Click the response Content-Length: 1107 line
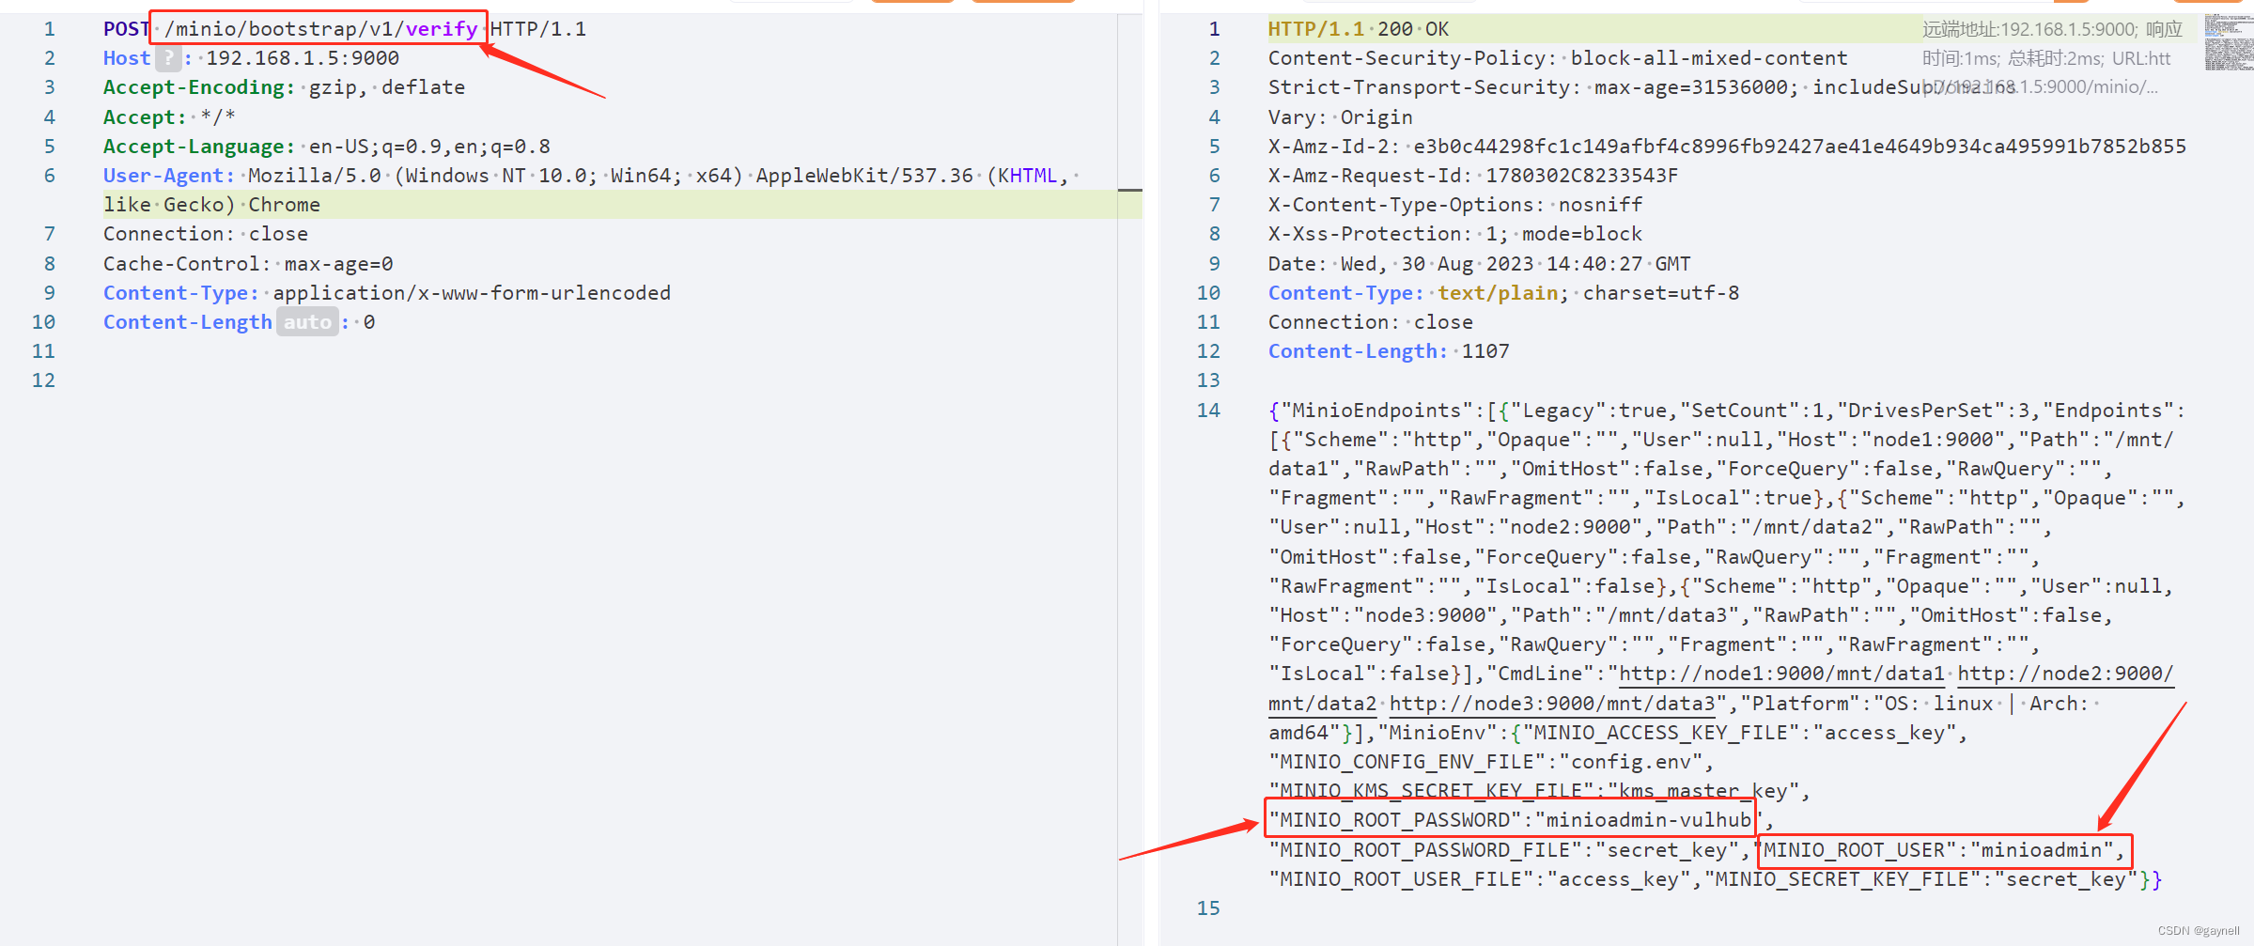Screen dimensions: 2254x946 point(1389,351)
